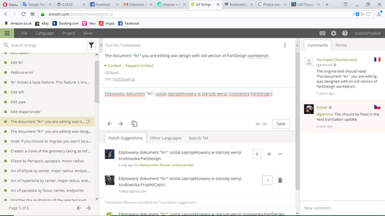Open the Project menu
The image size is (385, 216).
[x=68, y=34]
